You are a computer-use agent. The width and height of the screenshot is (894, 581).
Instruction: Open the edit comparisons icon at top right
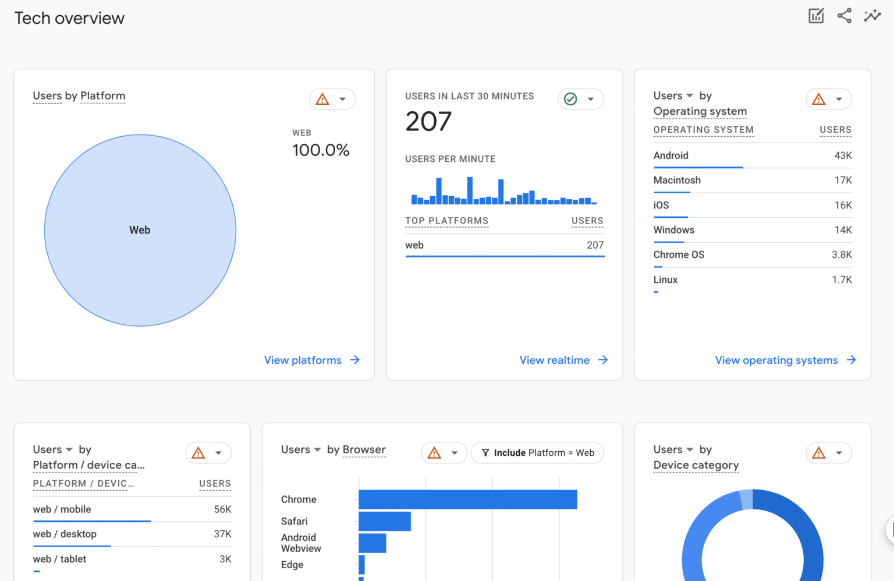tap(816, 16)
